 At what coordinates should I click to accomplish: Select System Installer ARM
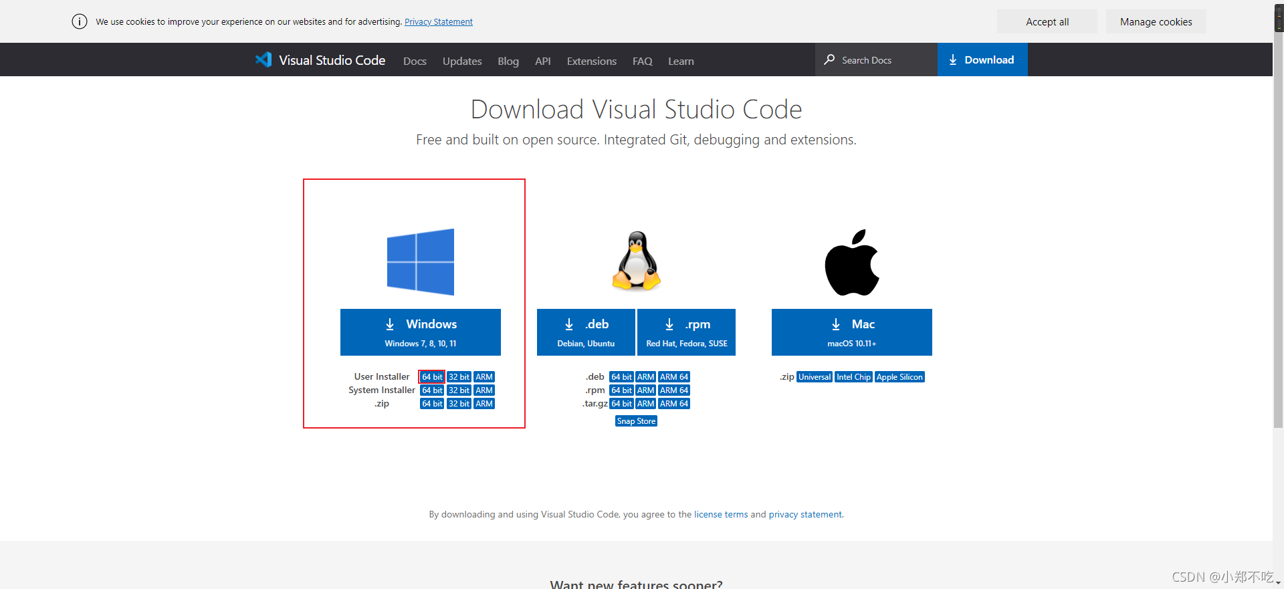(x=484, y=390)
